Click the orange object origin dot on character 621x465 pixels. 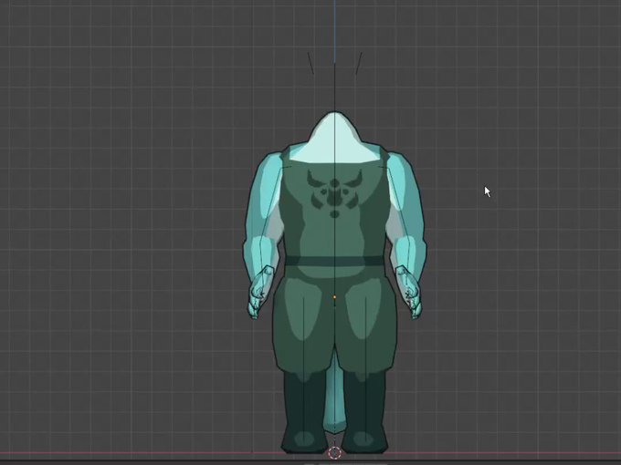click(334, 297)
